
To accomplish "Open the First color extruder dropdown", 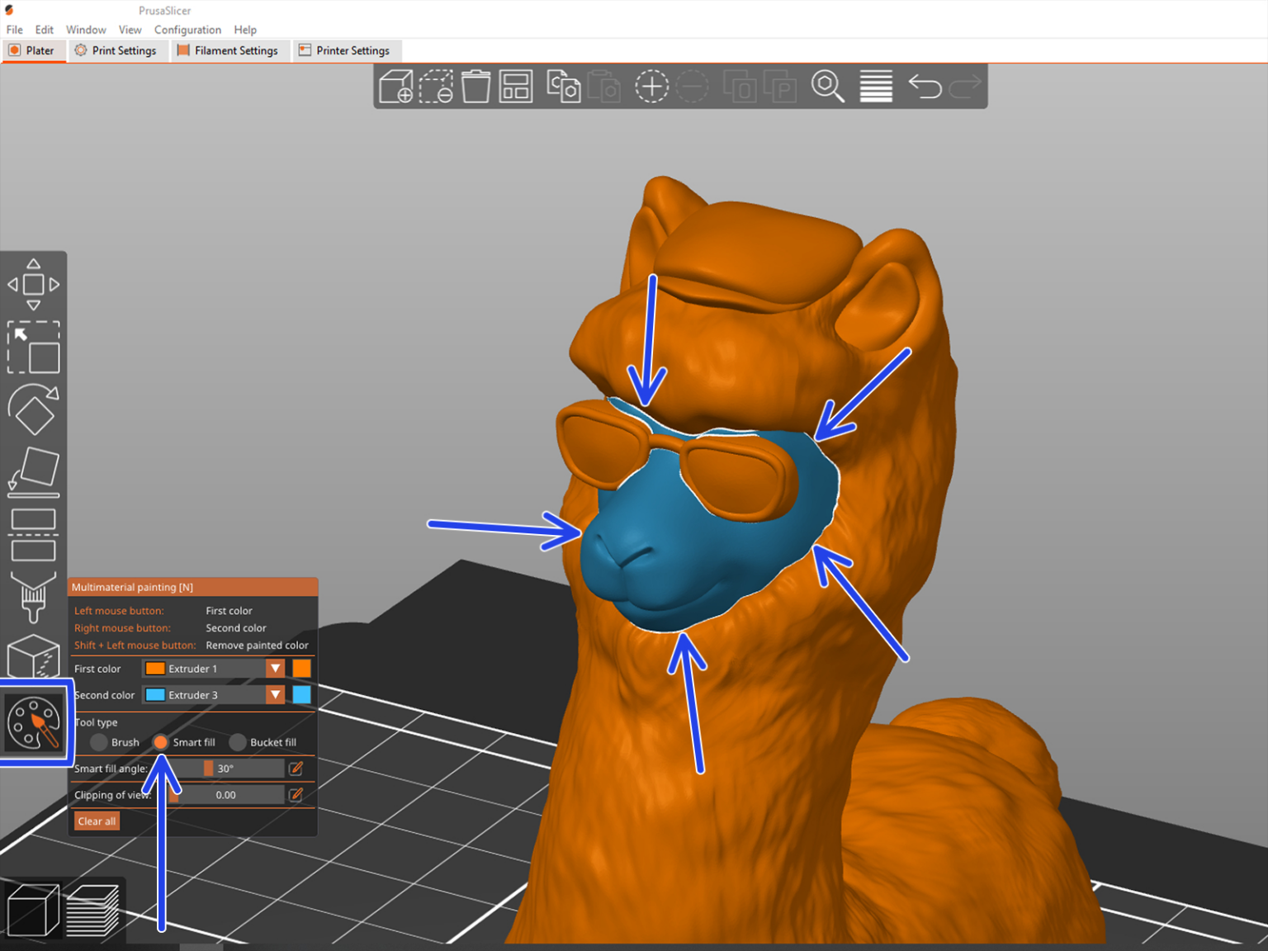I will 275,668.
